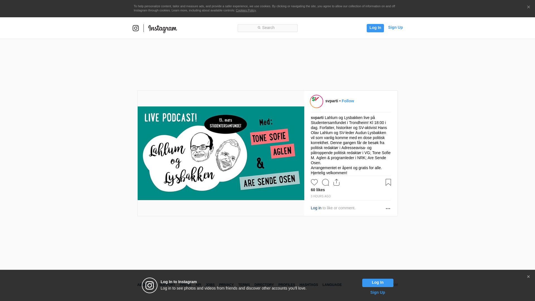This screenshot has width=535, height=301.
Task: Save the post with the bookmark icon
Action: point(388,182)
